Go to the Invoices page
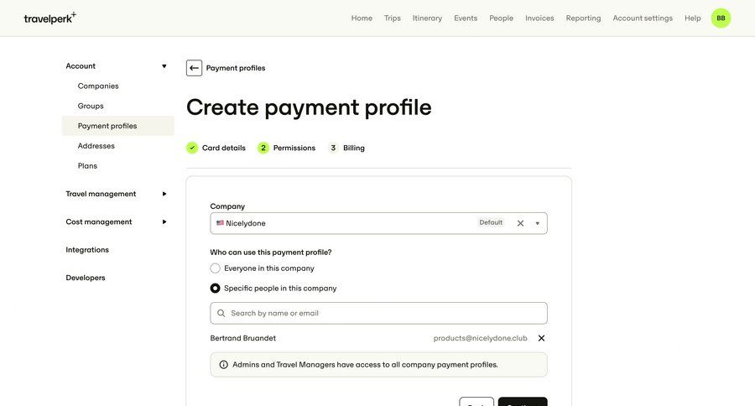Screen dimensions: 755x406 pyautogui.click(x=539, y=18)
